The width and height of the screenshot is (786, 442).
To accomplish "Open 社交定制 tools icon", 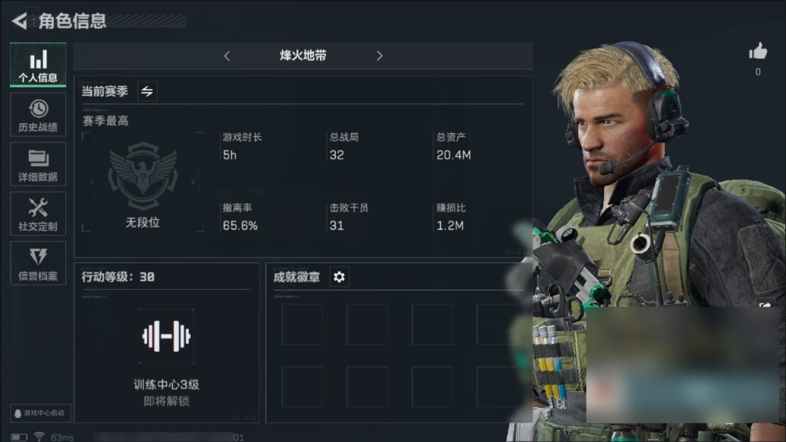I will 38,214.
